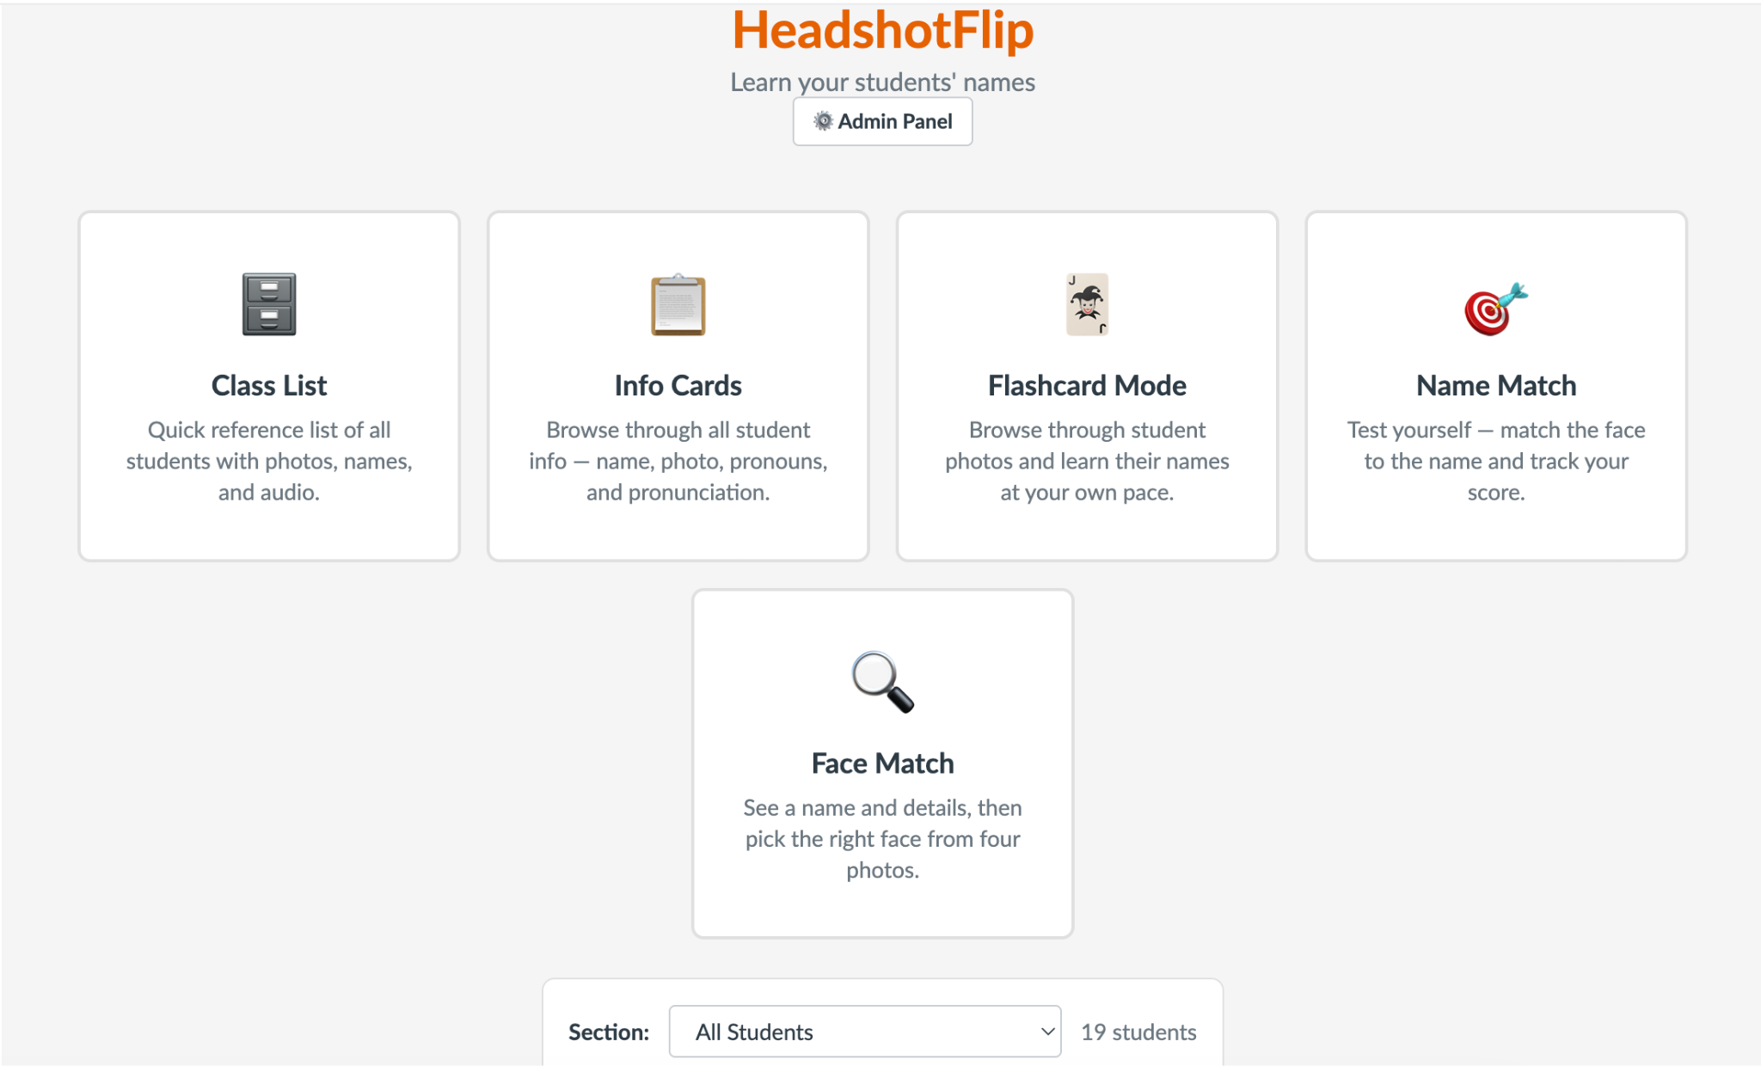Open Face Match via its title
This screenshot has width=1761, height=1066.
point(882,763)
